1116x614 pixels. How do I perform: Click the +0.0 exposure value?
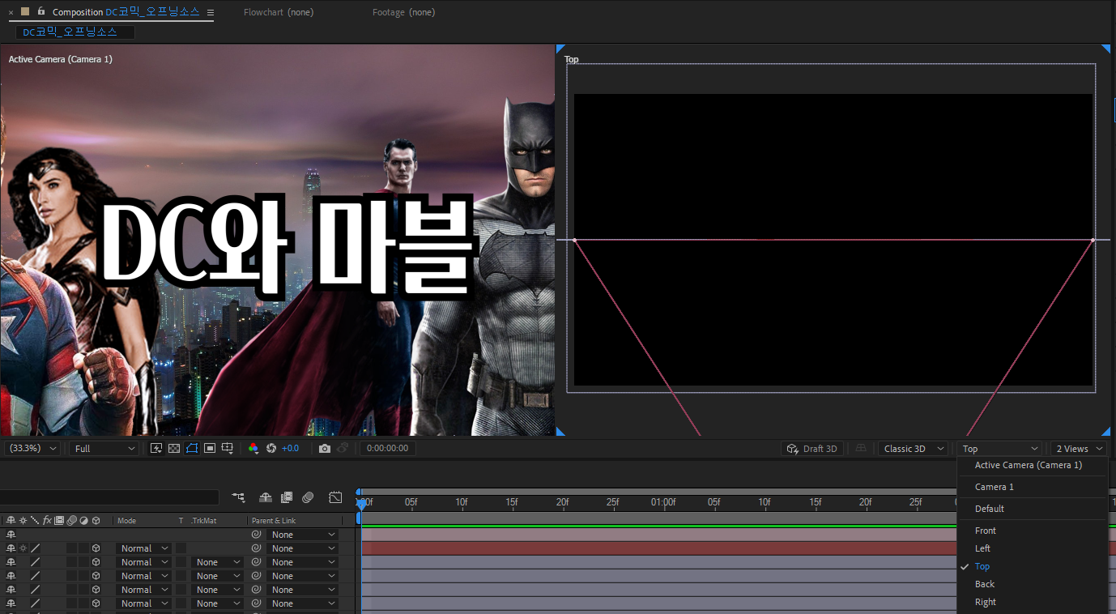[x=290, y=448]
